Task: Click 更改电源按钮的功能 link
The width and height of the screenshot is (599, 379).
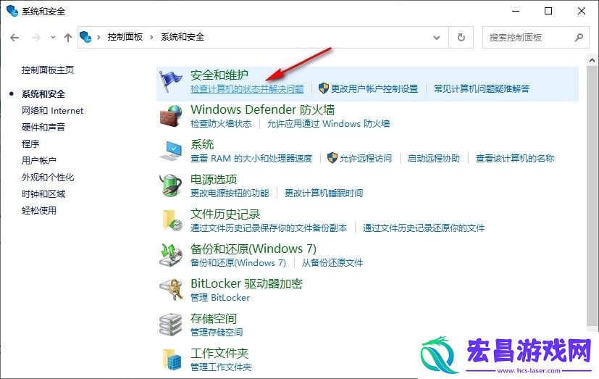Action: tap(230, 193)
